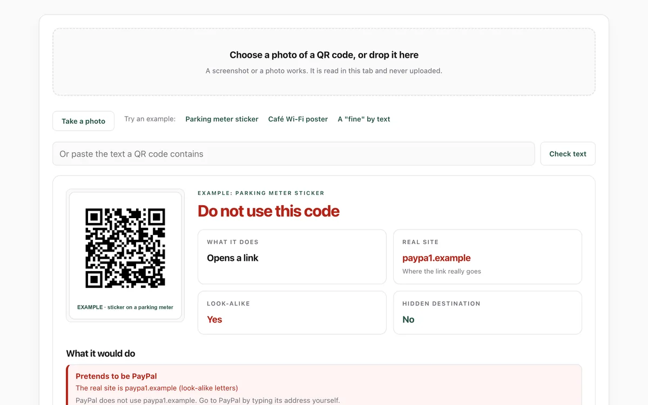
Task: Open the Café Wi-Fi poster example
Action: (x=298, y=119)
